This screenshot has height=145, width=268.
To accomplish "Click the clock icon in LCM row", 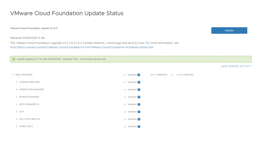I will click(139, 112).
